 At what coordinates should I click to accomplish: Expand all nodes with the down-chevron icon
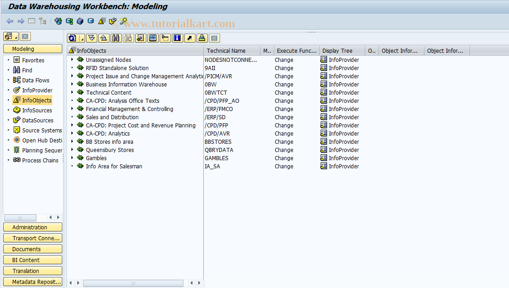pyautogui.click(x=92, y=38)
